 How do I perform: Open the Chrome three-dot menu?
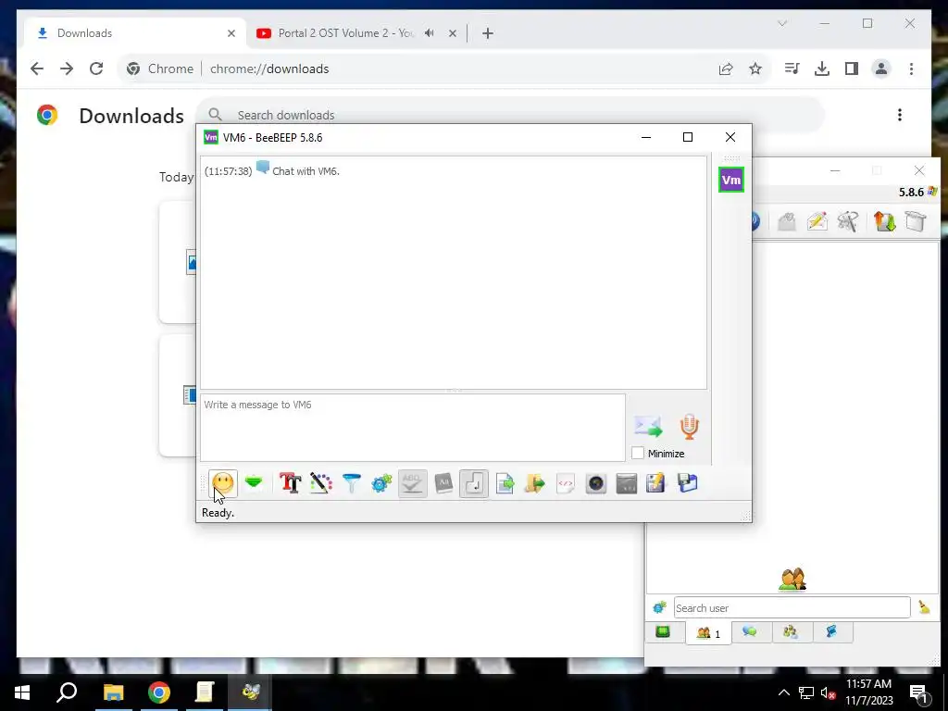(911, 69)
